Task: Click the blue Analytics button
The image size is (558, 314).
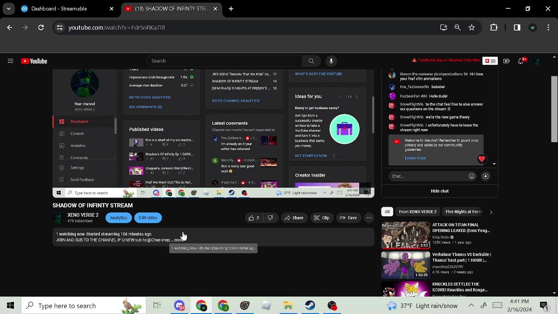Action: tap(119, 218)
